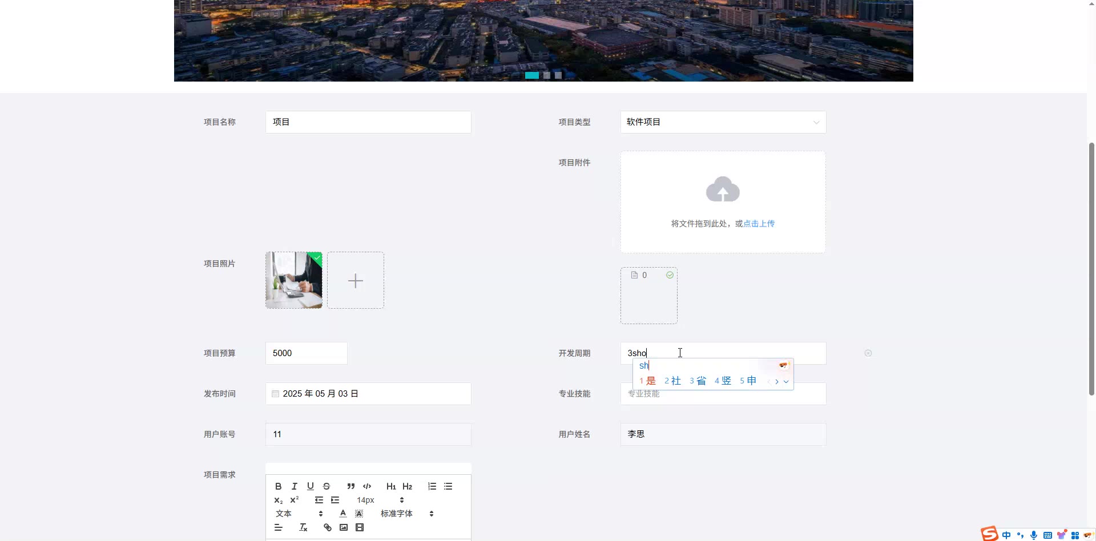
Task: Insert a code block in the editor
Action: tap(366, 486)
